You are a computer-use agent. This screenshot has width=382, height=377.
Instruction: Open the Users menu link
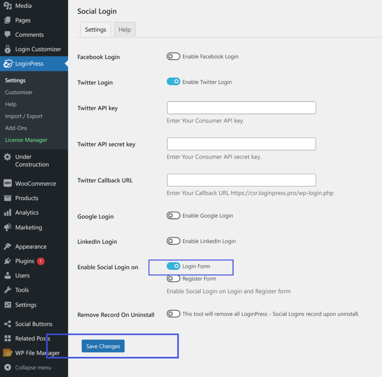(x=22, y=275)
